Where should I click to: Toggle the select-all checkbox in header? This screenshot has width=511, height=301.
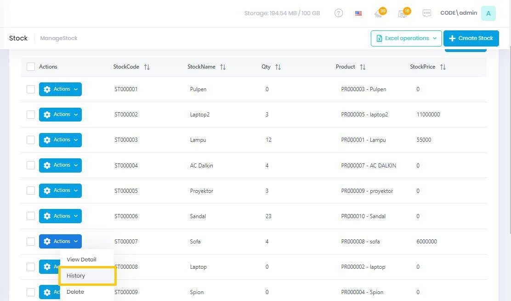pos(31,67)
